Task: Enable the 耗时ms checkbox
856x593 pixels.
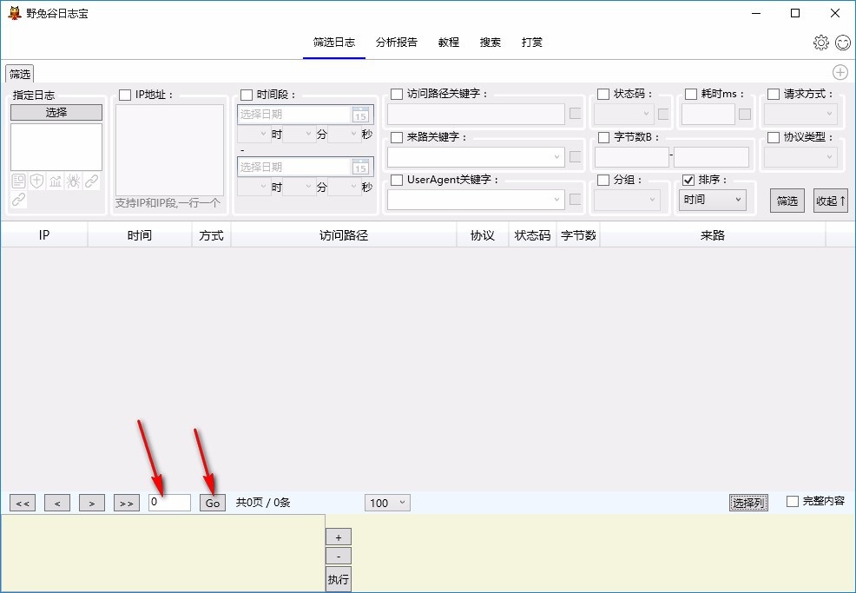Action: [691, 95]
